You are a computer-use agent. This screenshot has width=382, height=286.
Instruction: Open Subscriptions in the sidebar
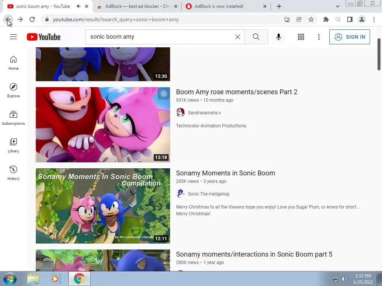[x=13, y=118]
